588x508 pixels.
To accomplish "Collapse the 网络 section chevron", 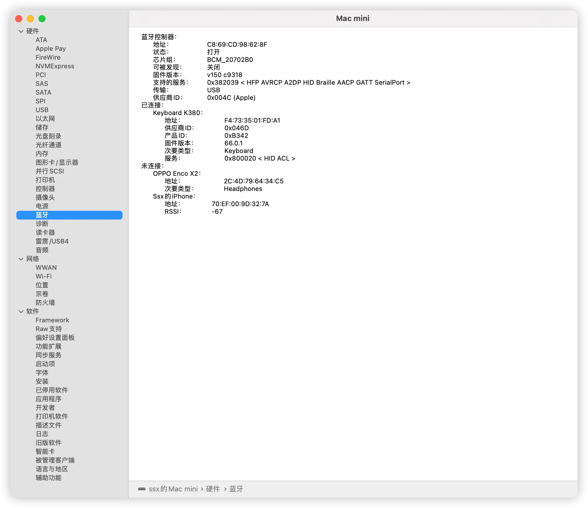I will point(21,259).
